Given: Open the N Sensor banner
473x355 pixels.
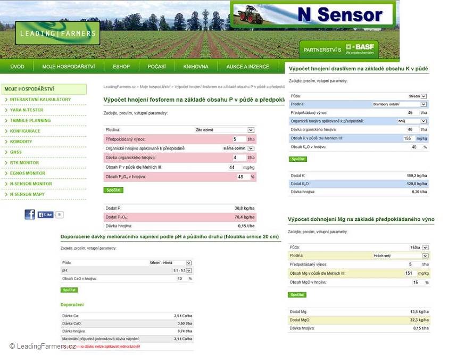Looking at the screenshot, I should (312, 15).
